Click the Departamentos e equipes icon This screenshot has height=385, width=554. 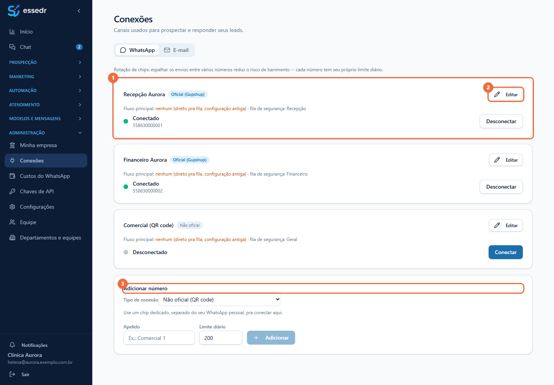pos(12,238)
